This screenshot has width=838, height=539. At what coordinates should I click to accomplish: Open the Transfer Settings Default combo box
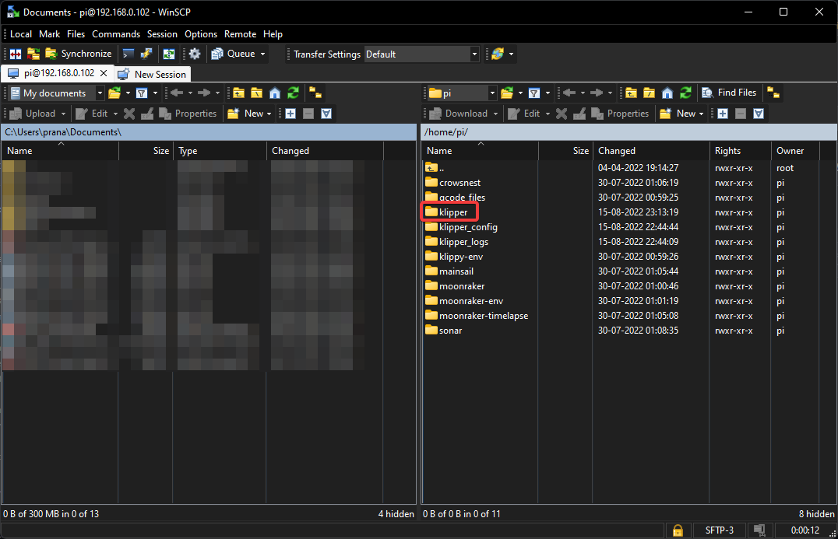tap(421, 54)
